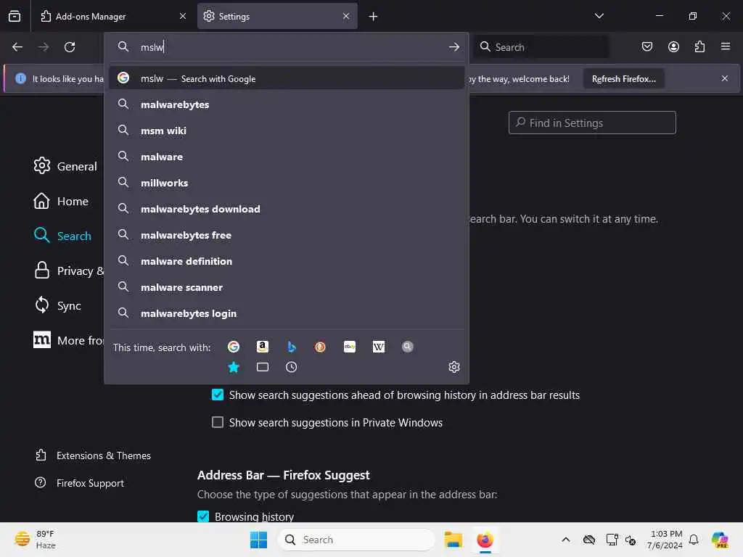The image size is (743, 557).
Task: Click the Windows taskbar Search box
Action: pos(356,540)
